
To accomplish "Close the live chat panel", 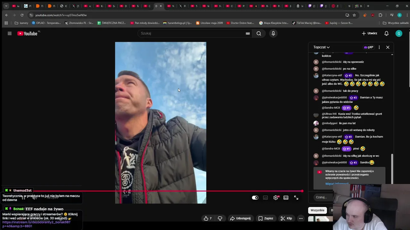I will pyautogui.click(x=388, y=47).
